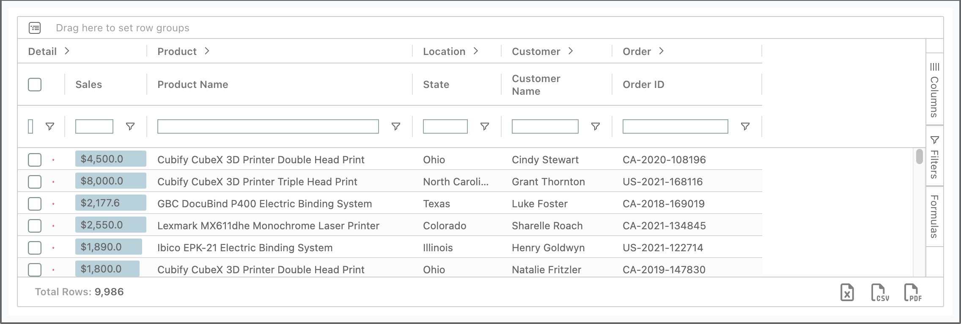Screen dimensions: 961x324
Task: Open the Customer Name filter icon
Action: click(x=596, y=126)
